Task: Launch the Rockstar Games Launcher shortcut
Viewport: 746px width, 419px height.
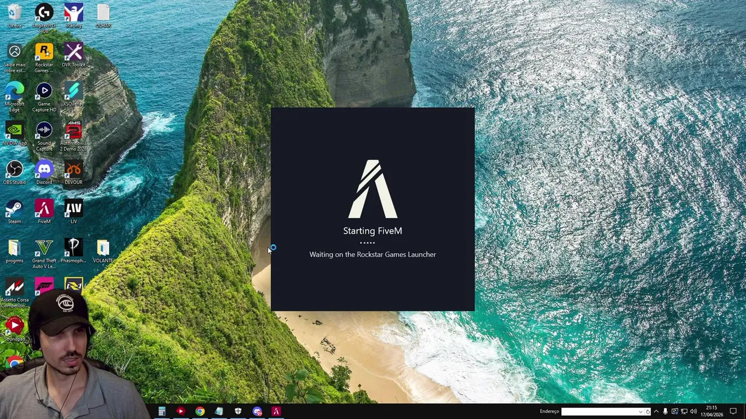Action: click(x=44, y=58)
